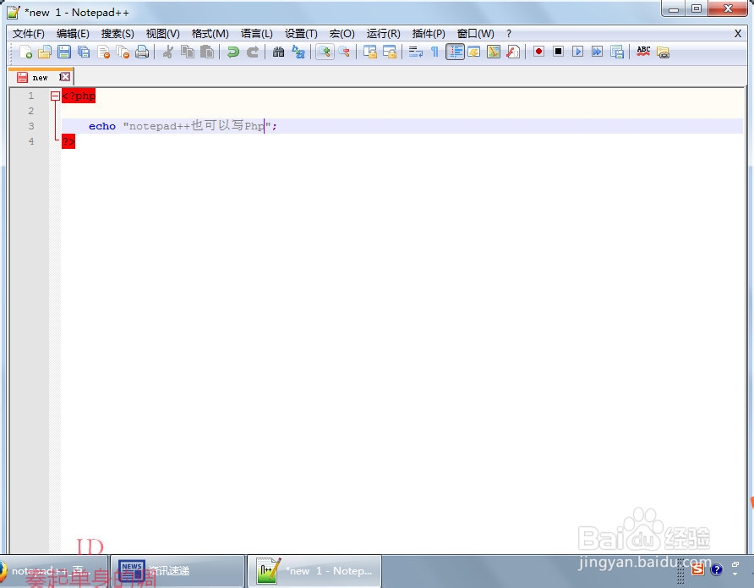Open the 插件(P) menu
The height and width of the screenshot is (588, 754).
click(x=429, y=34)
